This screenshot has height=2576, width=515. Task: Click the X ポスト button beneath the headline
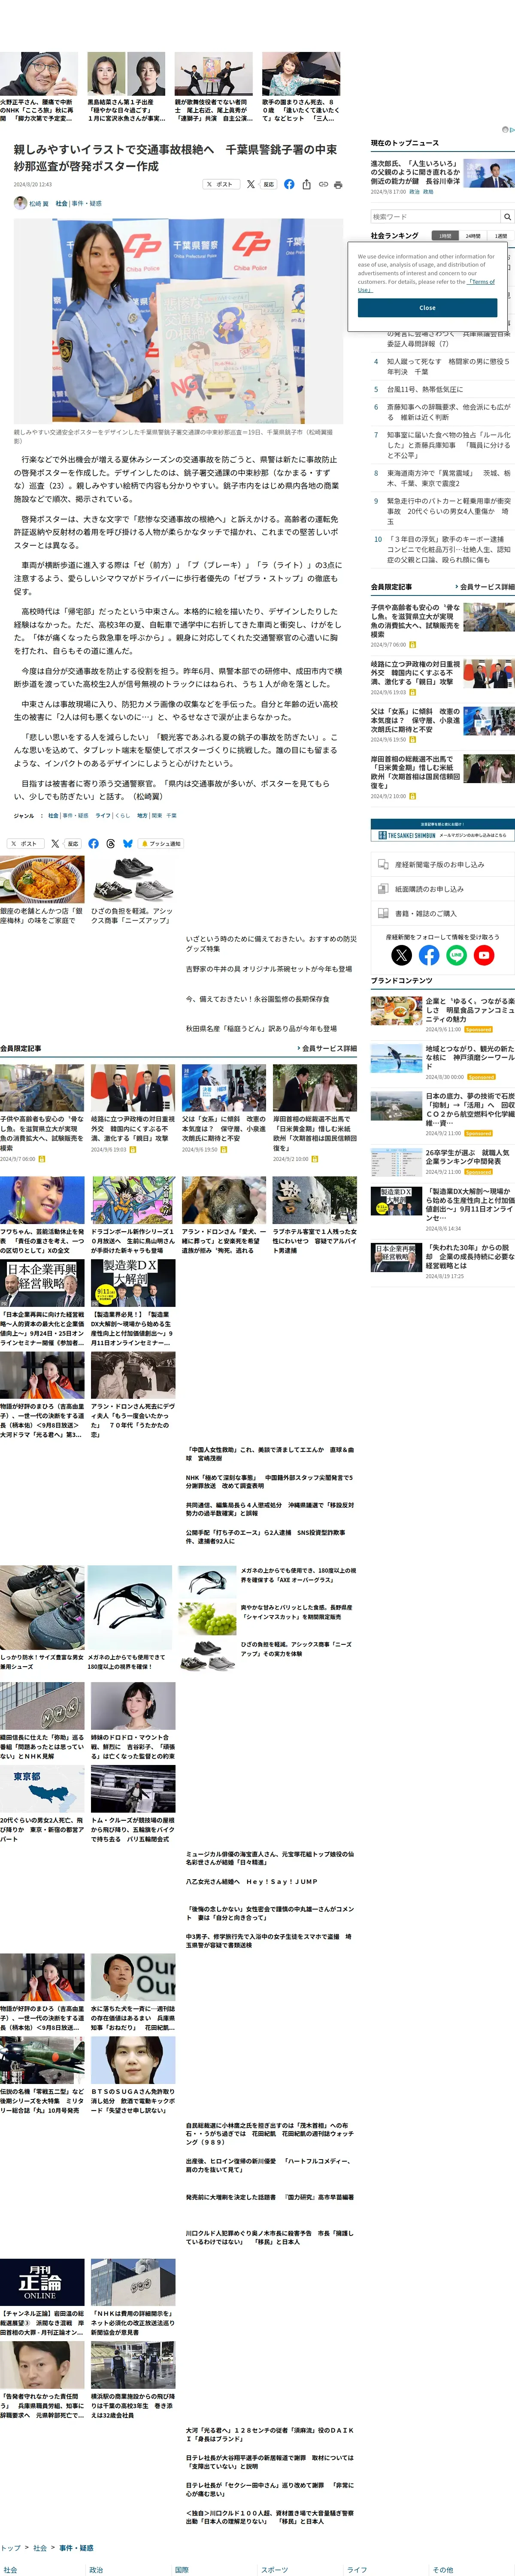(221, 184)
